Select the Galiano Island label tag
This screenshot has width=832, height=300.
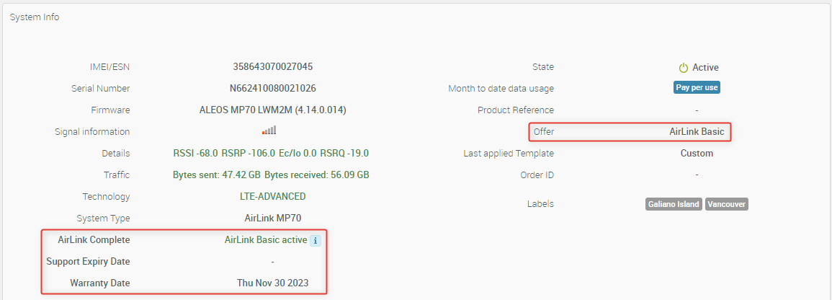pyautogui.click(x=673, y=204)
